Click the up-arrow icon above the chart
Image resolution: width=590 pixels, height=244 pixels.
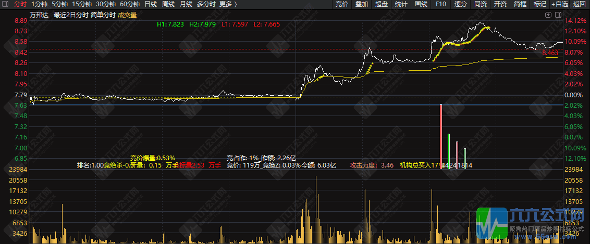[548, 15]
